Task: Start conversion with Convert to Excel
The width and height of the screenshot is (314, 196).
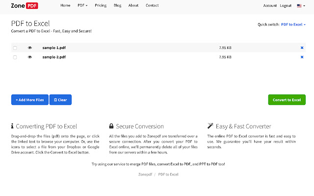Action: (287, 100)
